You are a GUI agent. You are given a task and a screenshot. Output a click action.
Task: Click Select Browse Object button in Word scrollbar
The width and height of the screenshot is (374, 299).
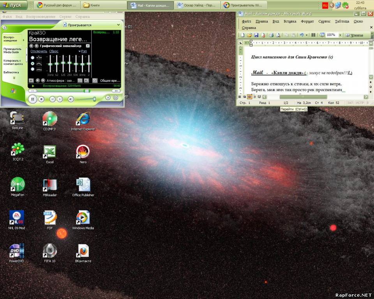tap(370, 86)
